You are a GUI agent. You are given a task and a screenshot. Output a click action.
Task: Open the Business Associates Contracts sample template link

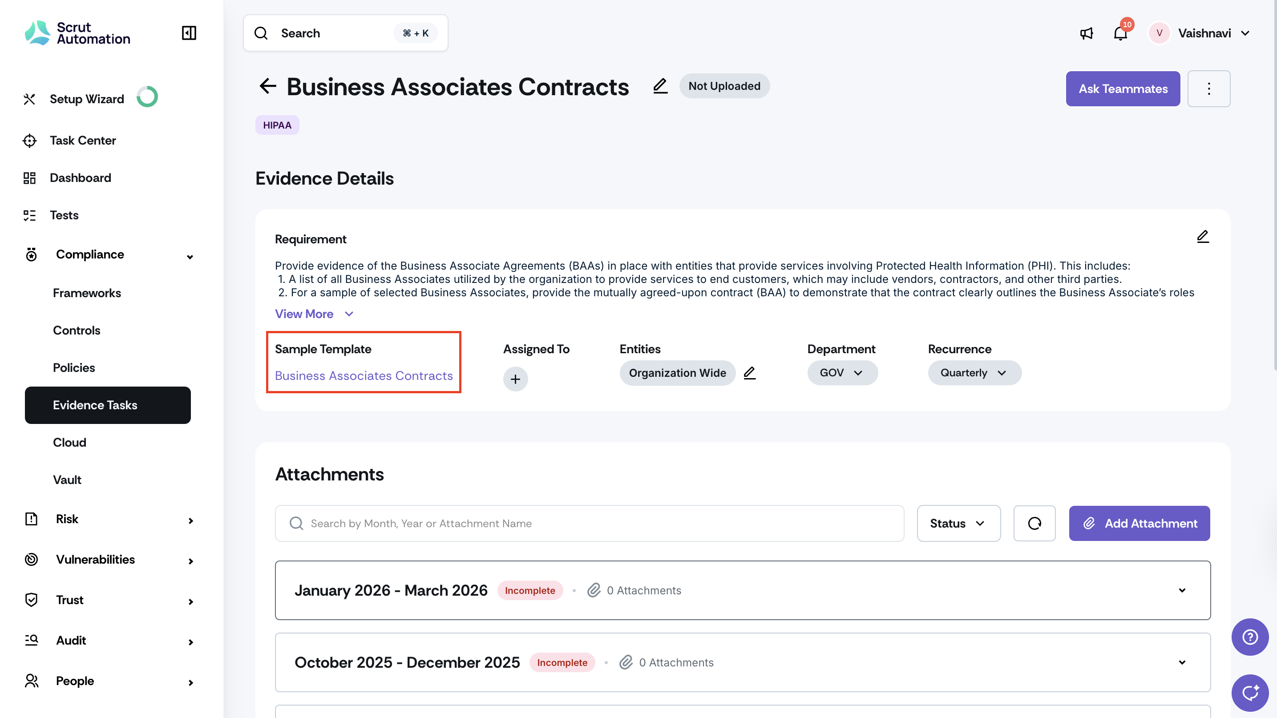tap(364, 375)
